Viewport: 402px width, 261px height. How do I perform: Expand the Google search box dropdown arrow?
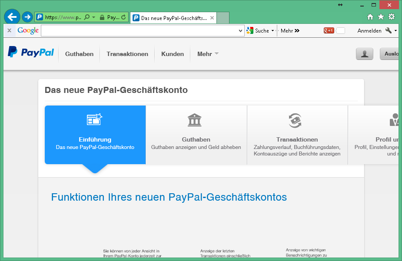(x=241, y=31)
